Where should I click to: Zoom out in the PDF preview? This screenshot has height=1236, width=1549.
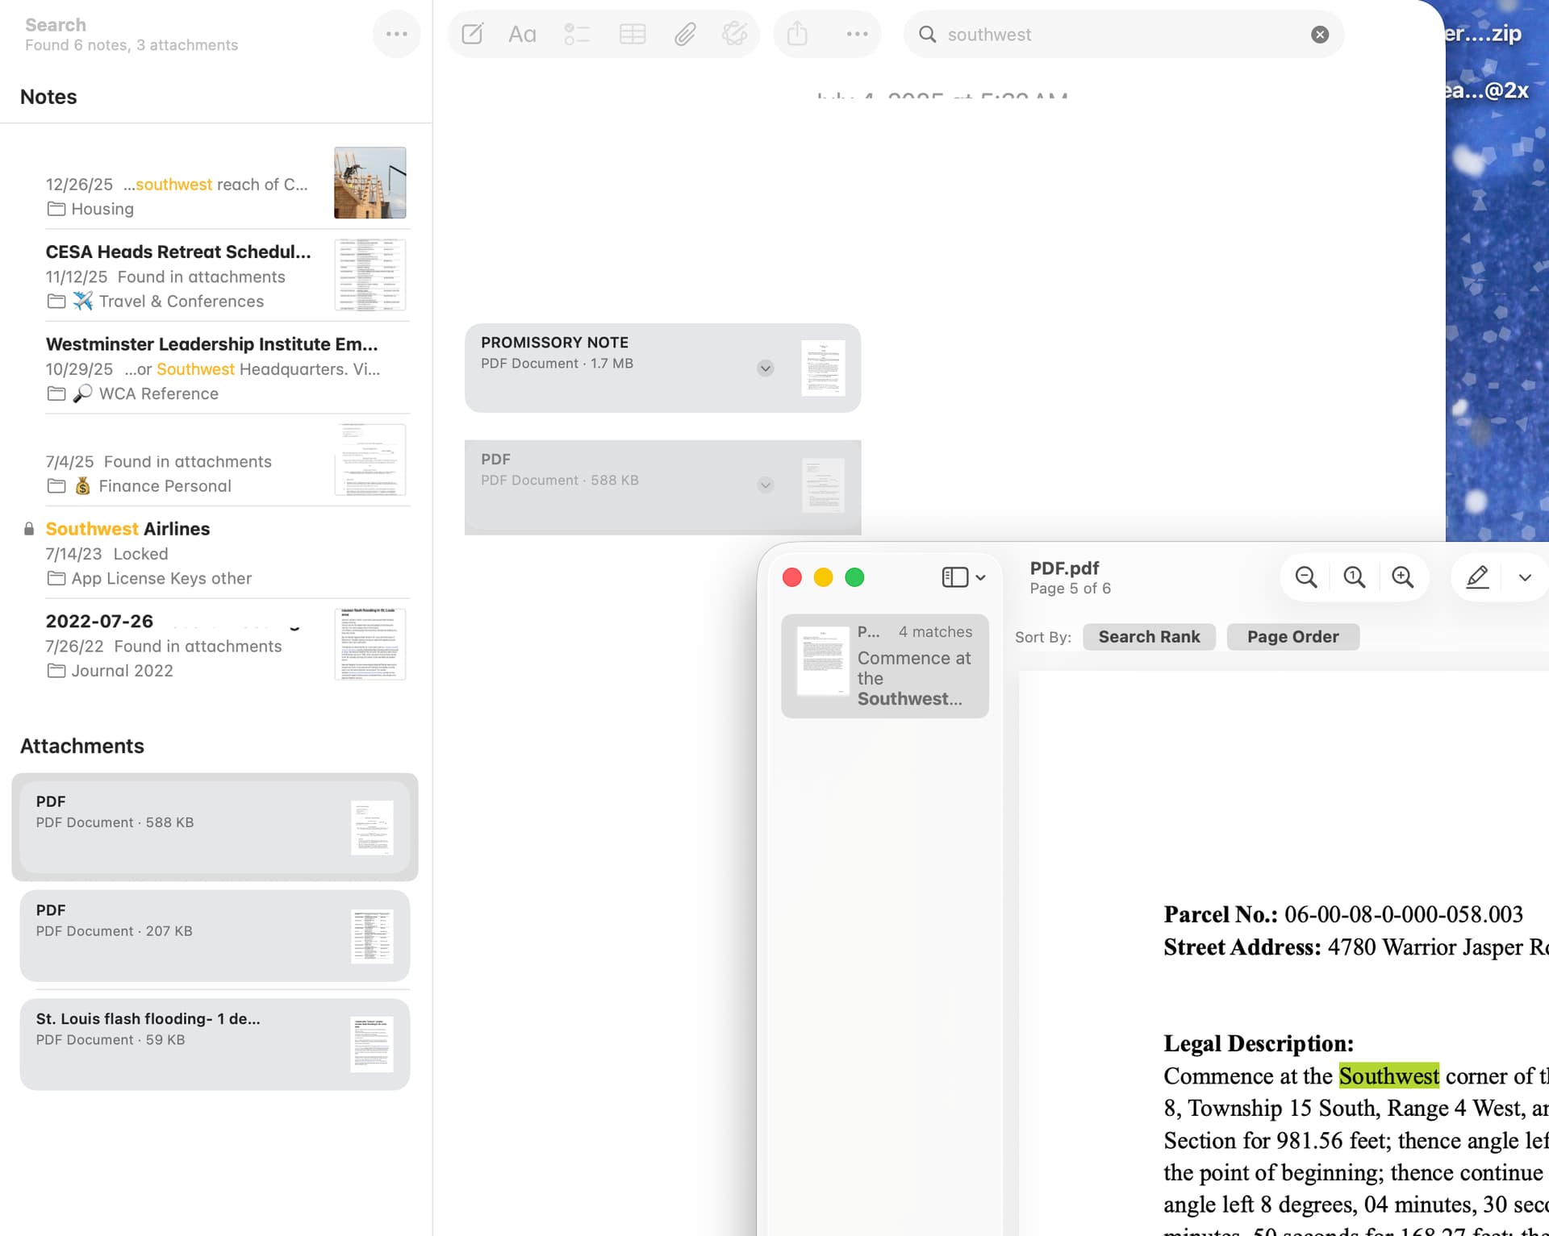coord(1305,577)
